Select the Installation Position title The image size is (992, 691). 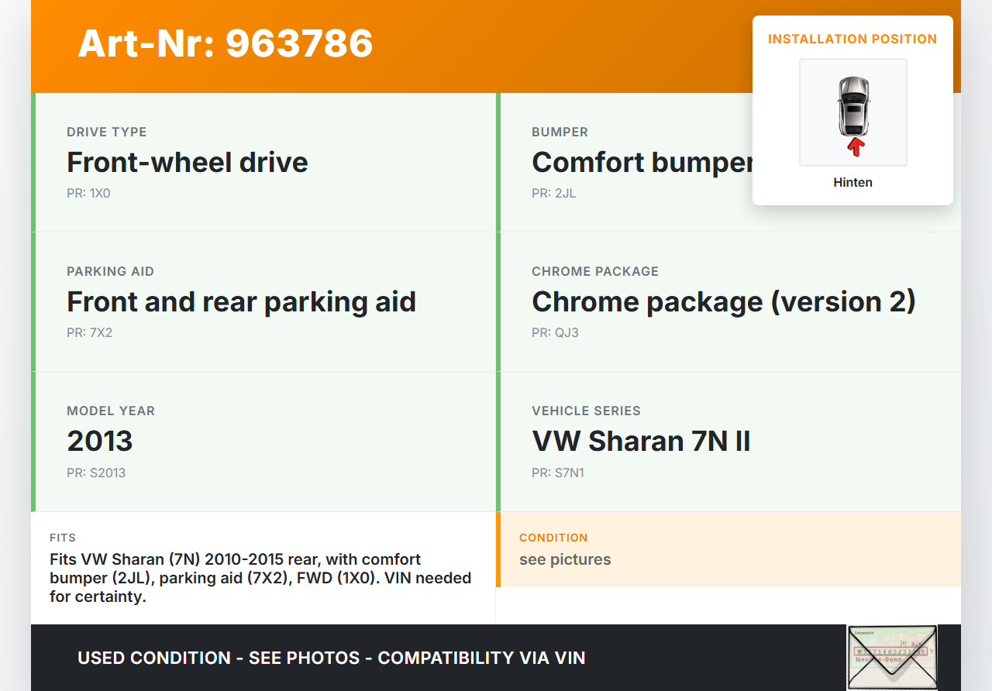(852, 39)
